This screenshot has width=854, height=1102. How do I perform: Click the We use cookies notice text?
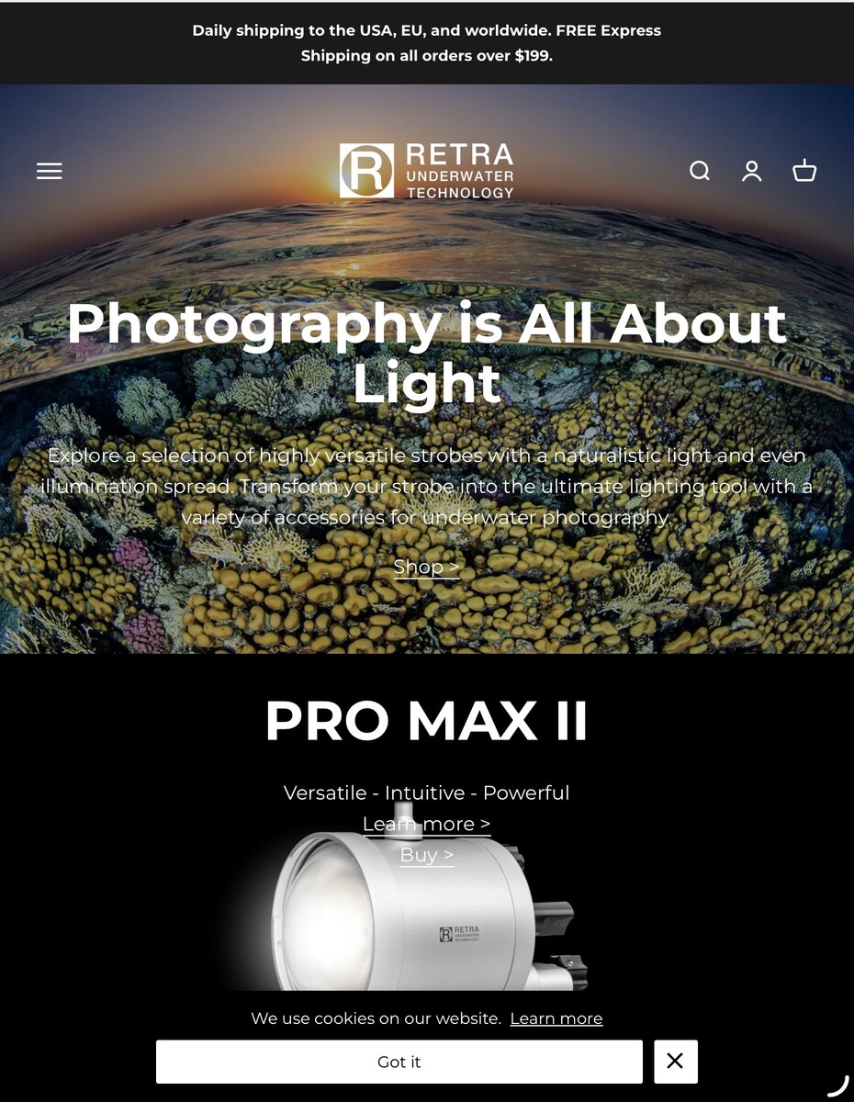(x=376, y=1018)
